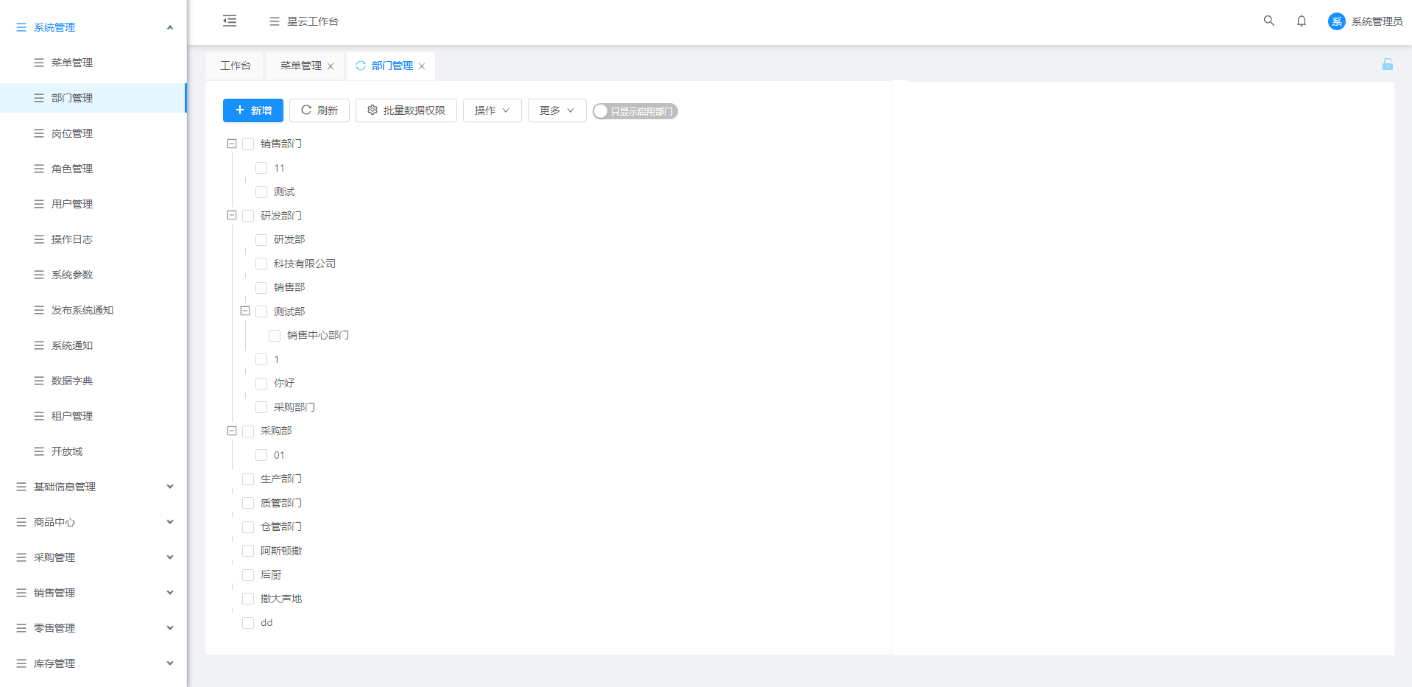Click the 开放域 sidebar icon
The image size is (1412, 687).
pyautogui.click(x=39, y=451)
